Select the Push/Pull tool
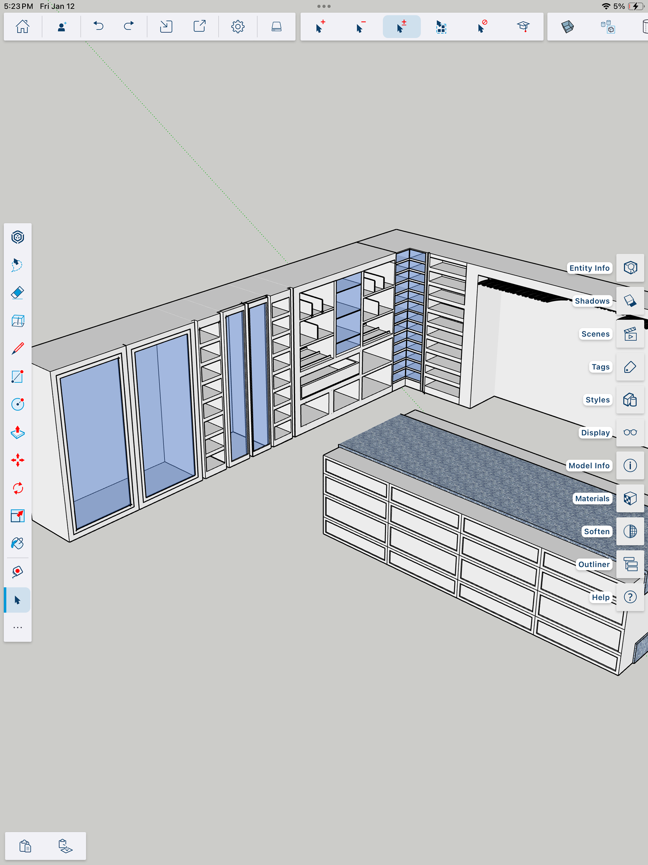648x865 pixels. (18, 432)
